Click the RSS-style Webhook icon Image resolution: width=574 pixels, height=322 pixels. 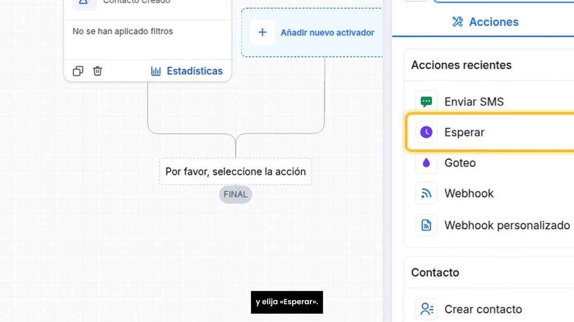pyautogui.click(x=426, y=193)
